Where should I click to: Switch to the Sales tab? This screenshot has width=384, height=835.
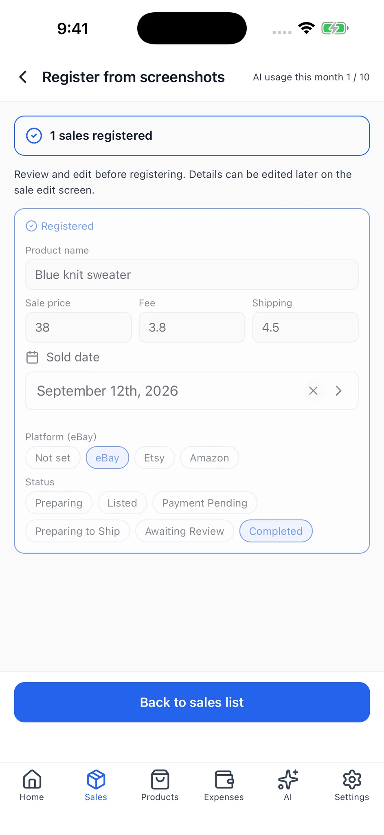pos(96,785)
